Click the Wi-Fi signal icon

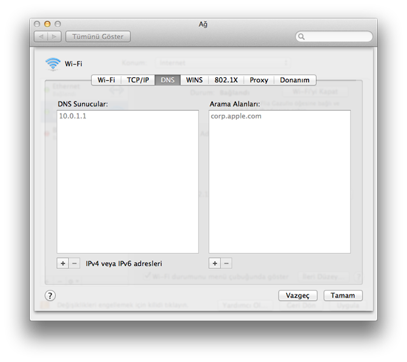coord(53,64)
